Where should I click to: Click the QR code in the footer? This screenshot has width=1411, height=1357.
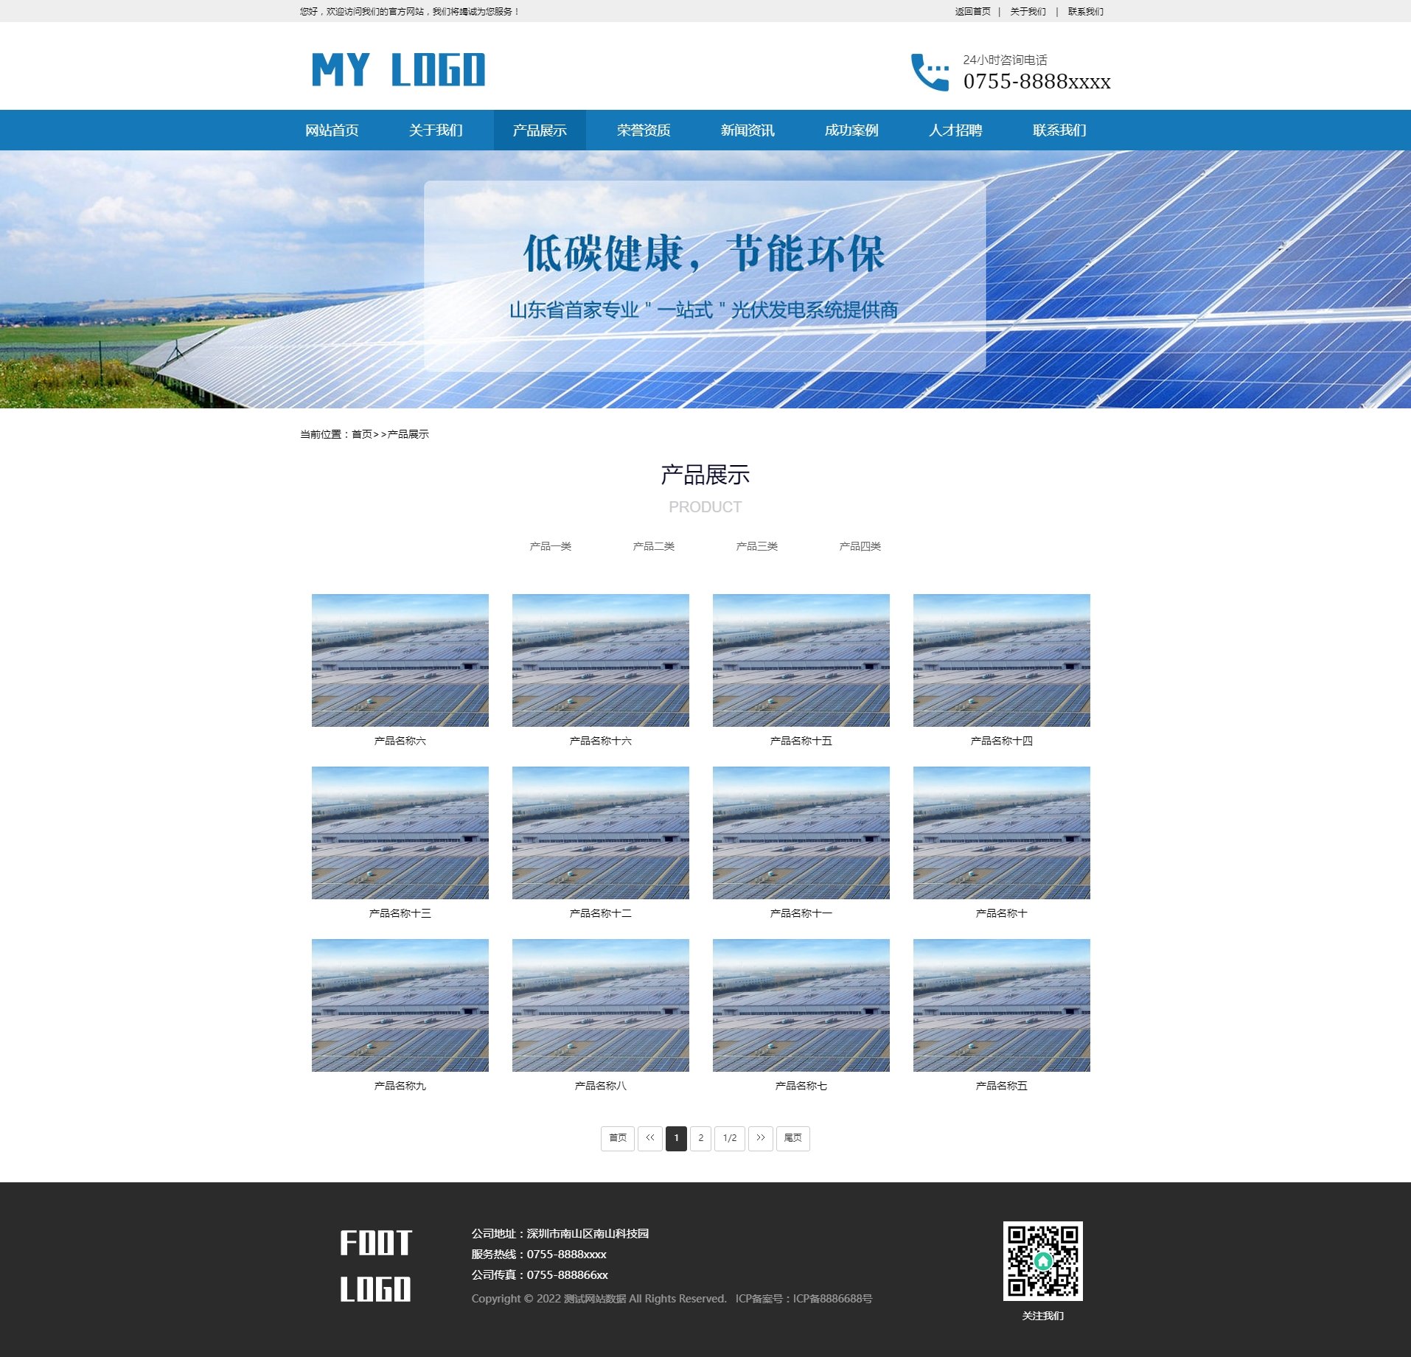click(x=1042, y=1260)
